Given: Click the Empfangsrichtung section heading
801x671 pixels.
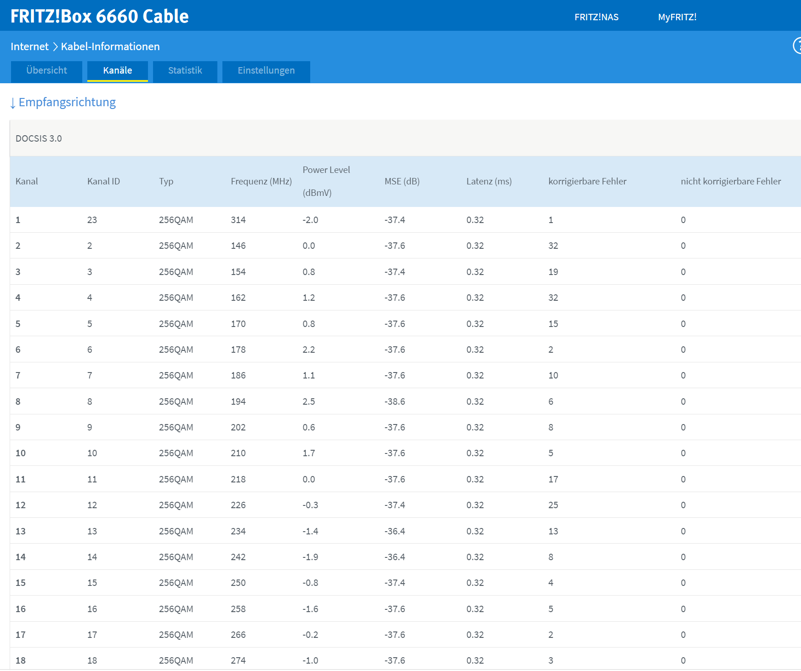Looking at the screenshot, I should pos(67,102).
